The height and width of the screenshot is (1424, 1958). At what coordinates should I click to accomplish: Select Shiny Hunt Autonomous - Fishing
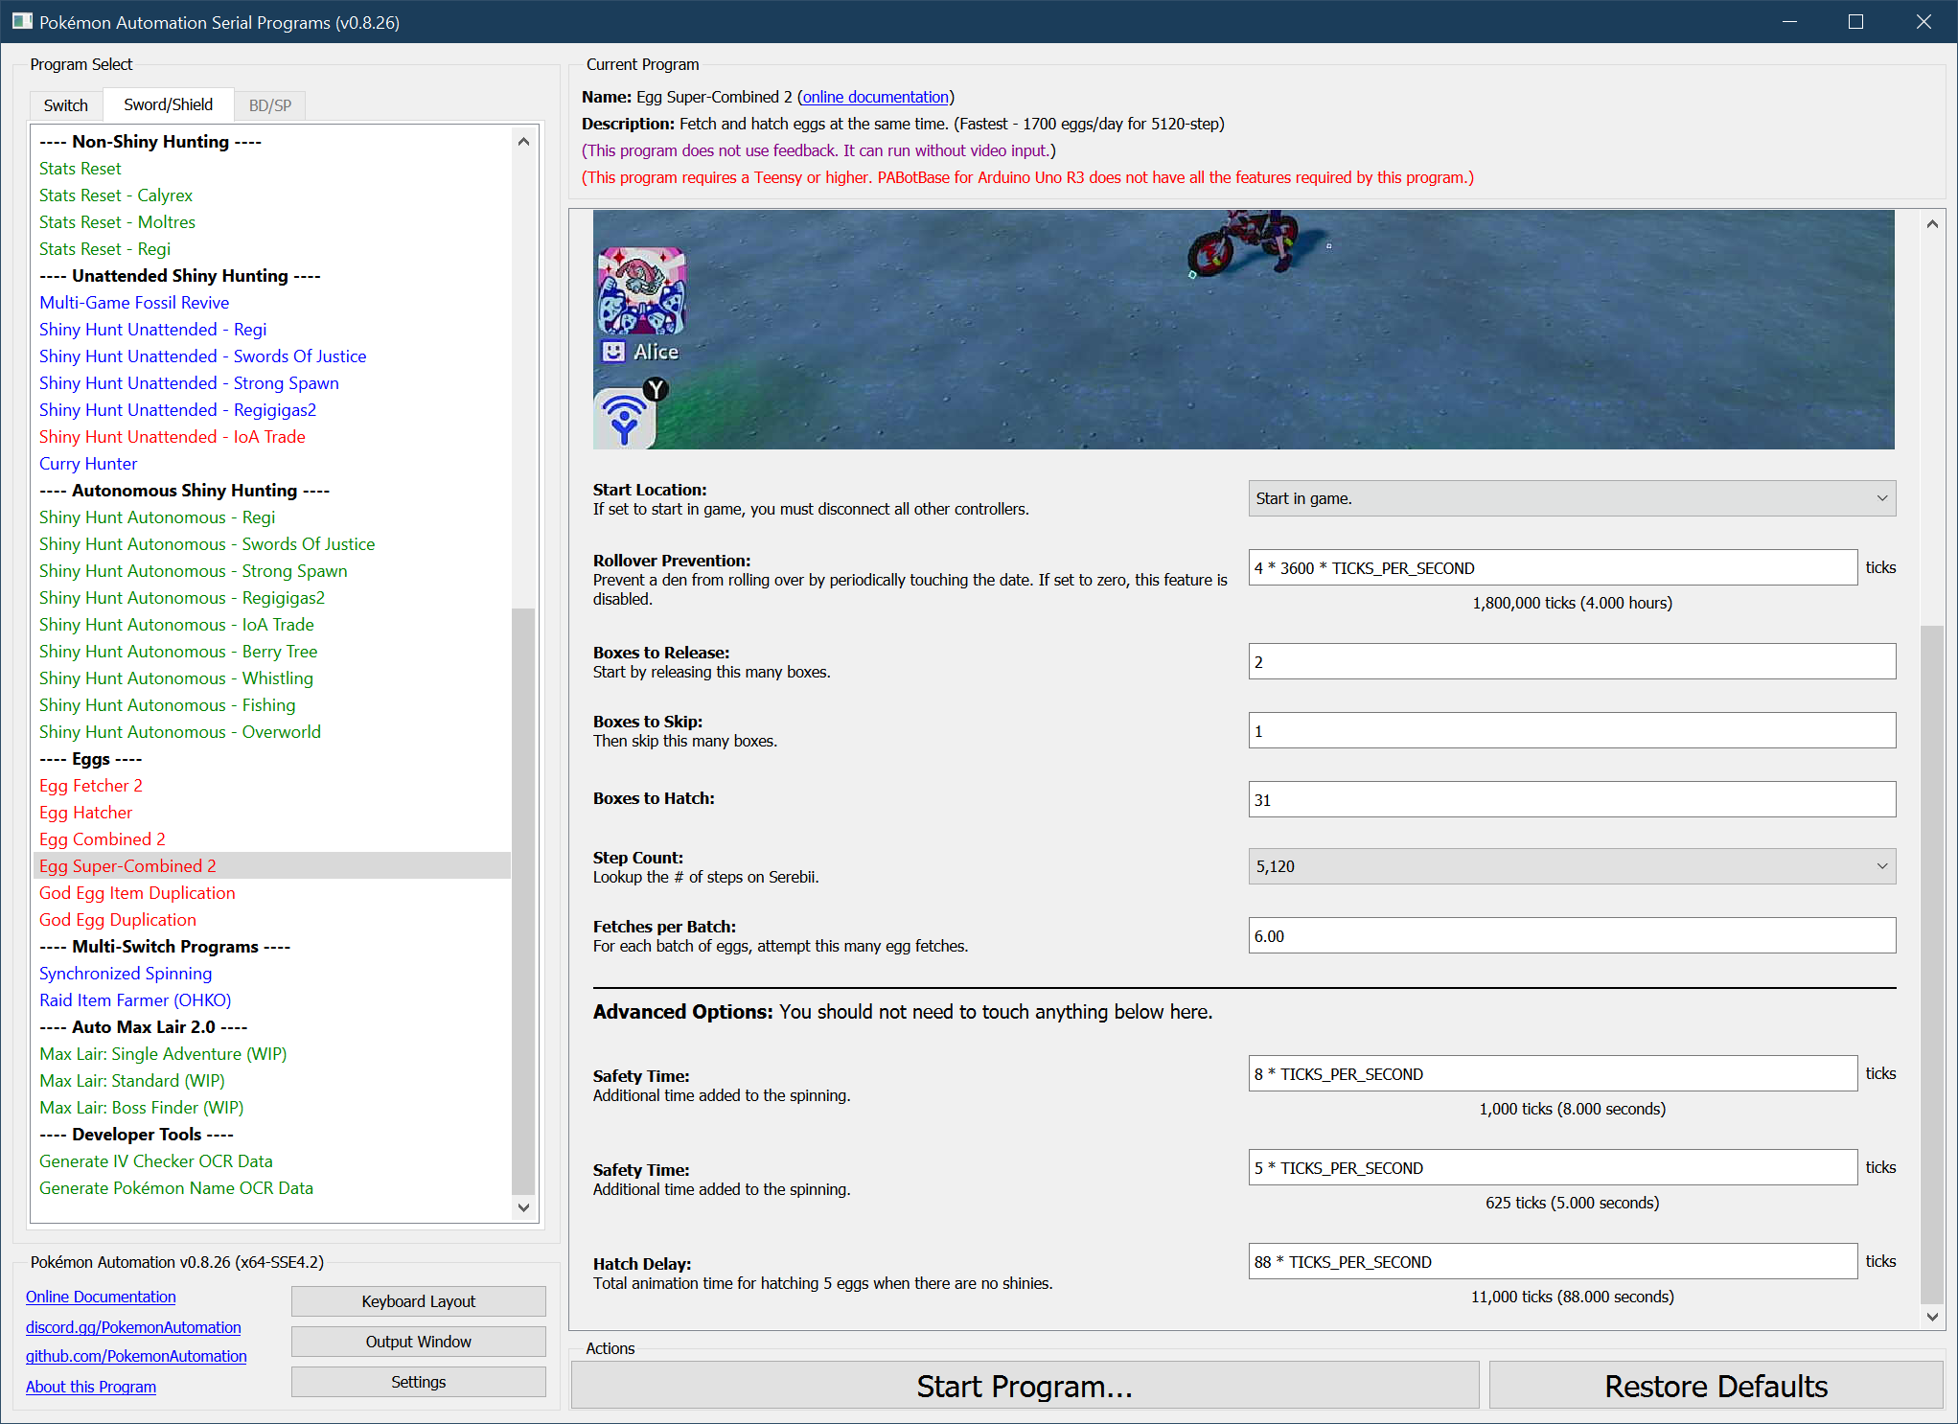167,705
